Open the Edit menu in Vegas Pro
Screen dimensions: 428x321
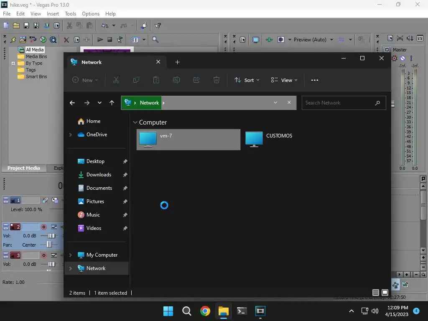pos(20,14)
